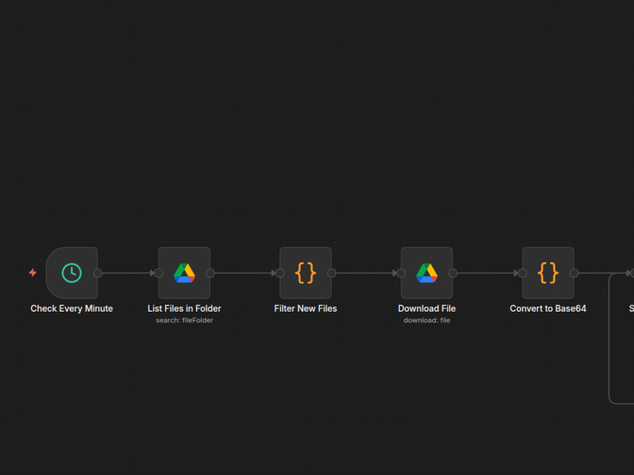Screen dimensions: 634x475
Task: Click input connector of Download File node
Action: tap(401, 273)
